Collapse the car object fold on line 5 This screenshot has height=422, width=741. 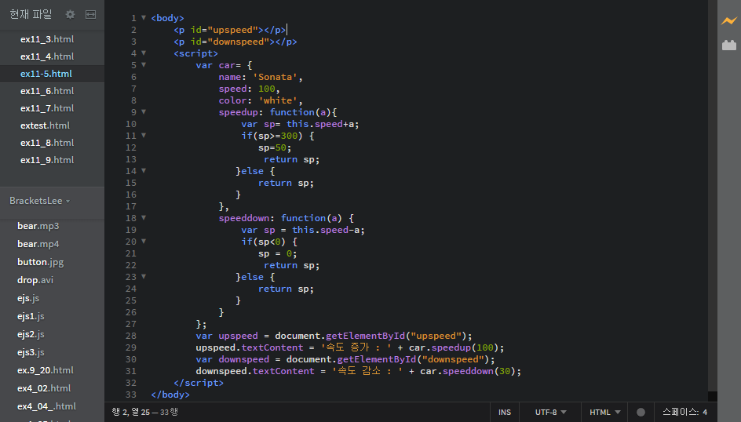(144, 65)
